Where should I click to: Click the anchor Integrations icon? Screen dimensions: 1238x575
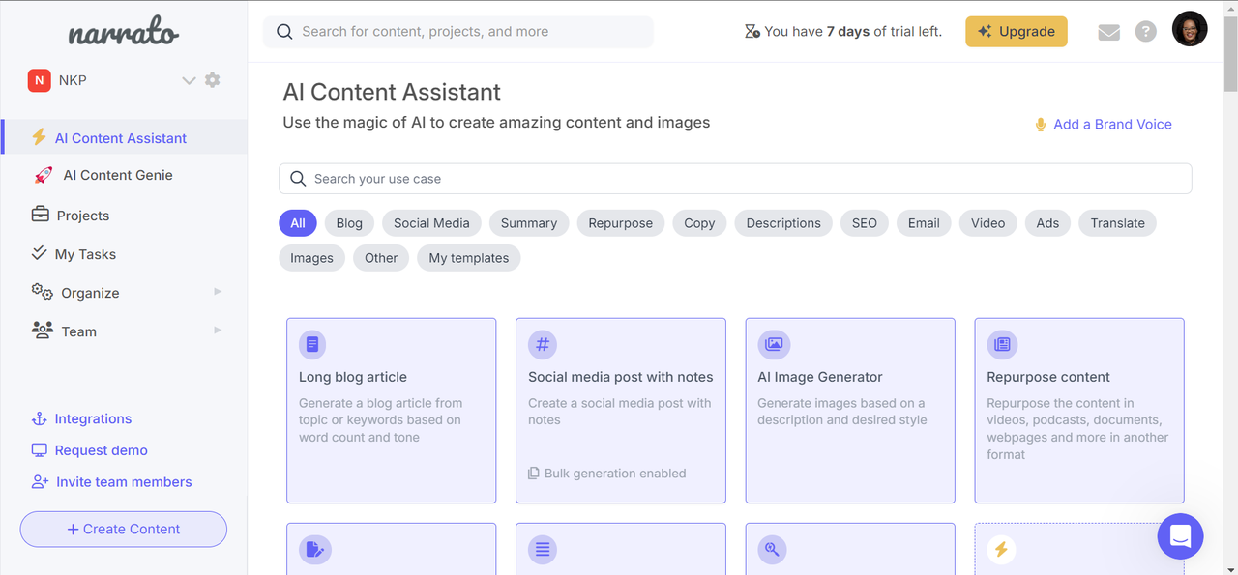(x=40, y=418)
